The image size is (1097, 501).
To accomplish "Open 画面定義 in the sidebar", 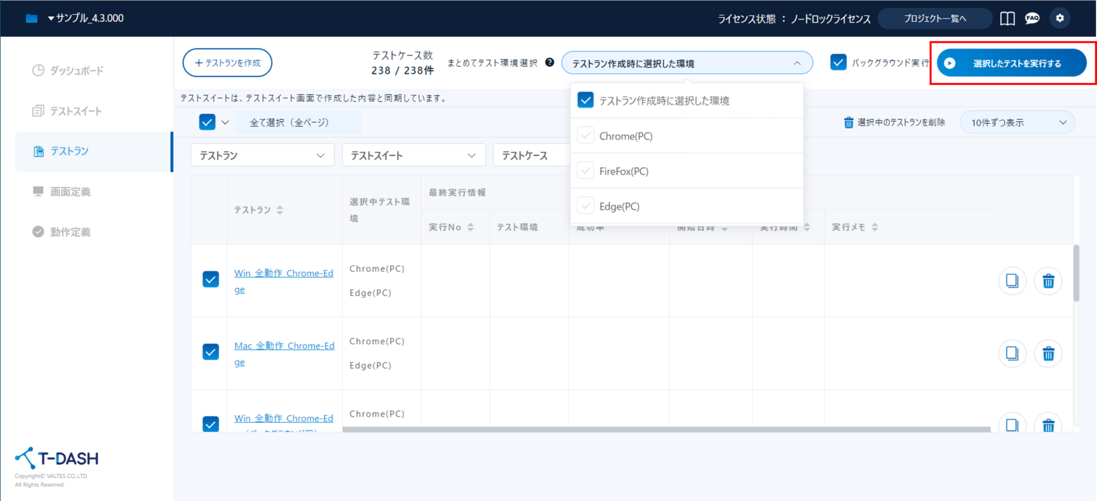I will [70, 192].
